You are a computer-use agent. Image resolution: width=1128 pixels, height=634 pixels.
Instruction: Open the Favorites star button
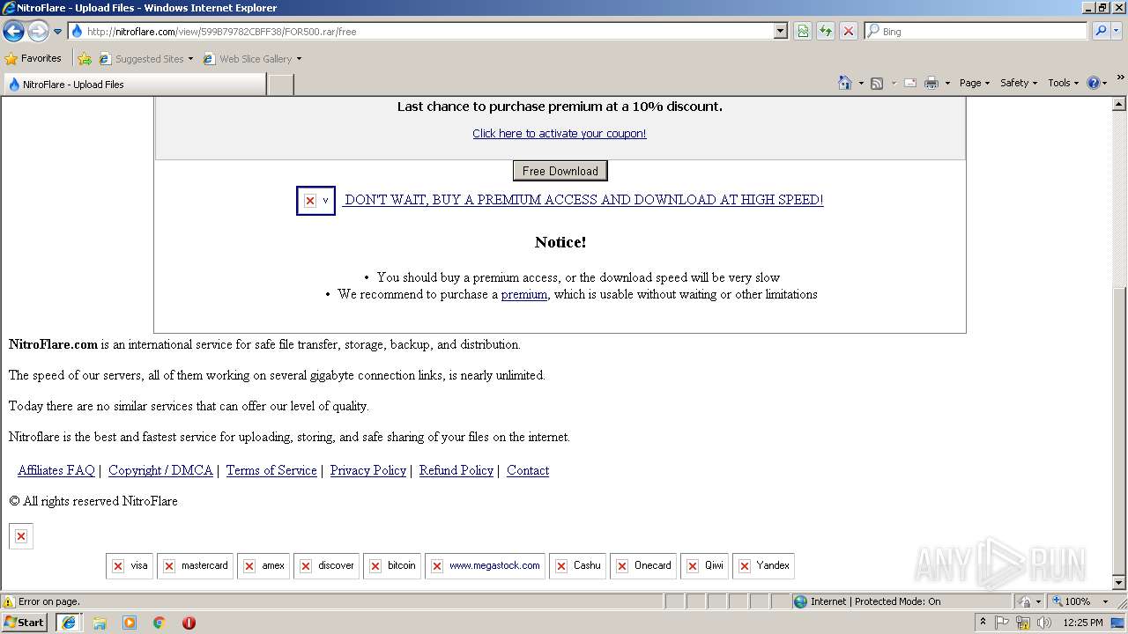tap(33, 59)
